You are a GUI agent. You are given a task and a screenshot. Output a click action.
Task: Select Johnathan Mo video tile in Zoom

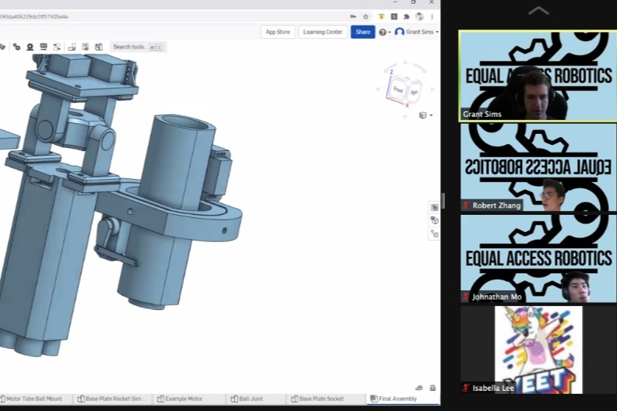pyautogui.click(x=538, y=258)
